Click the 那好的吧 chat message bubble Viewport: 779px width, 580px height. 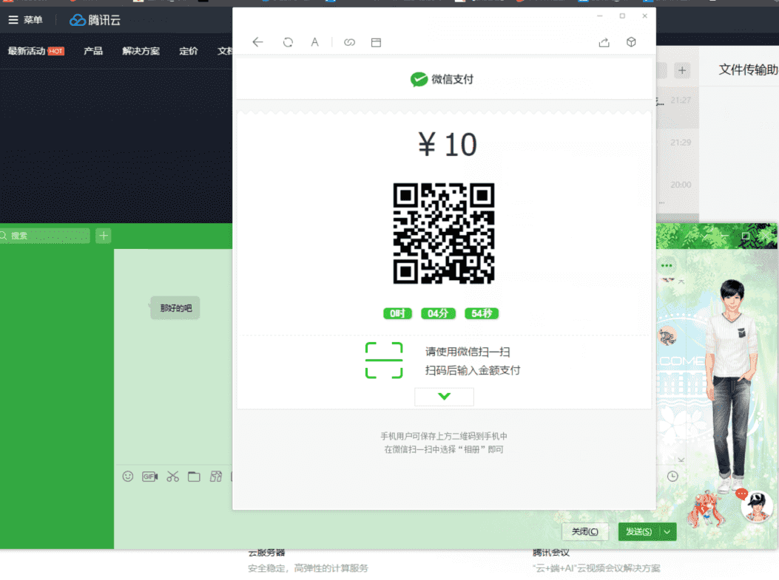(x=175, y=307)
